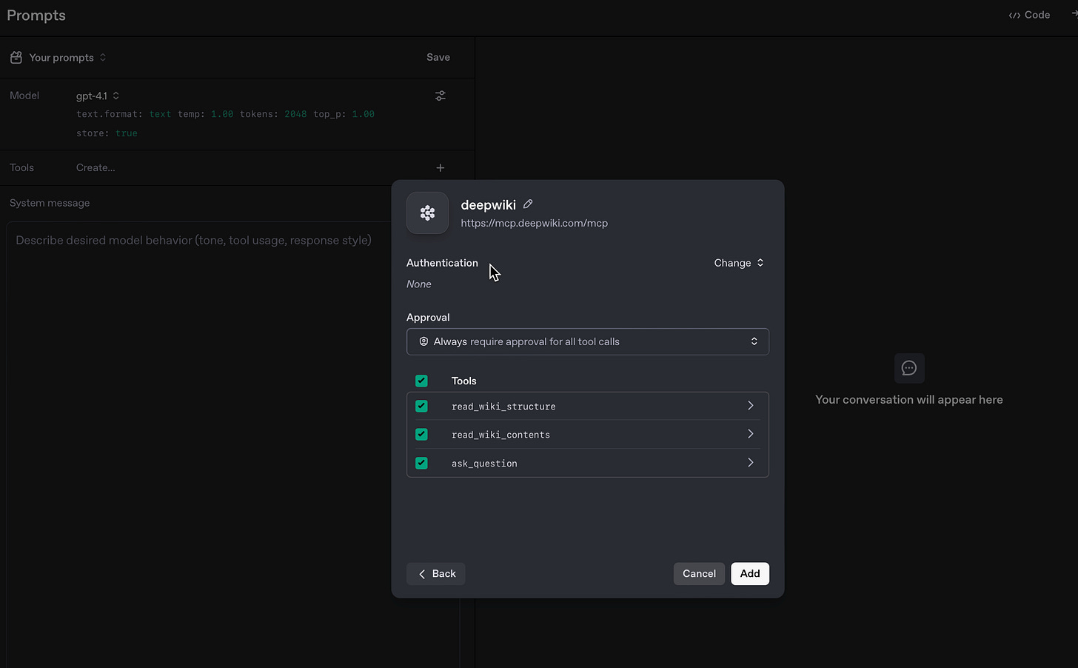This screenshot has height=668, width=1078.
Task: Open the Code view button
Action: coord(1030,15)
